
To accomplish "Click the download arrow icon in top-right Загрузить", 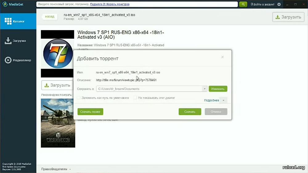I will [x=278, y=17].
